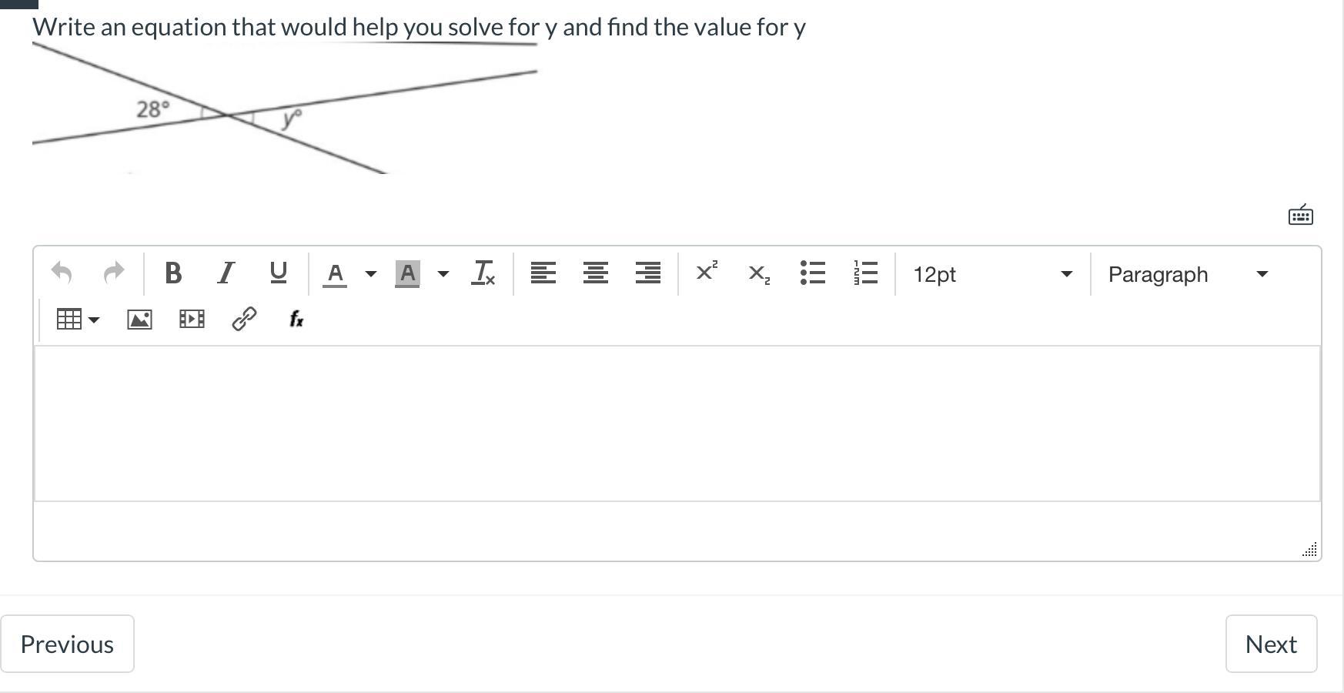Apply subscript formatting
The height and width of the screenshot is (693, 1344).
point(759,273)
